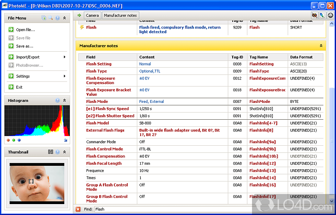Collapse the Histogram panel

64,100
